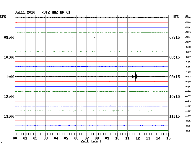
Task: Click the DC offset value -402
Action: 188,111
